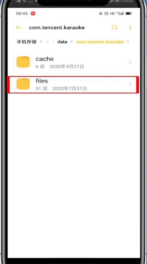147x264 pixels.
Task: Open the files folder with 51 items
Action: (x=73, y=85)
